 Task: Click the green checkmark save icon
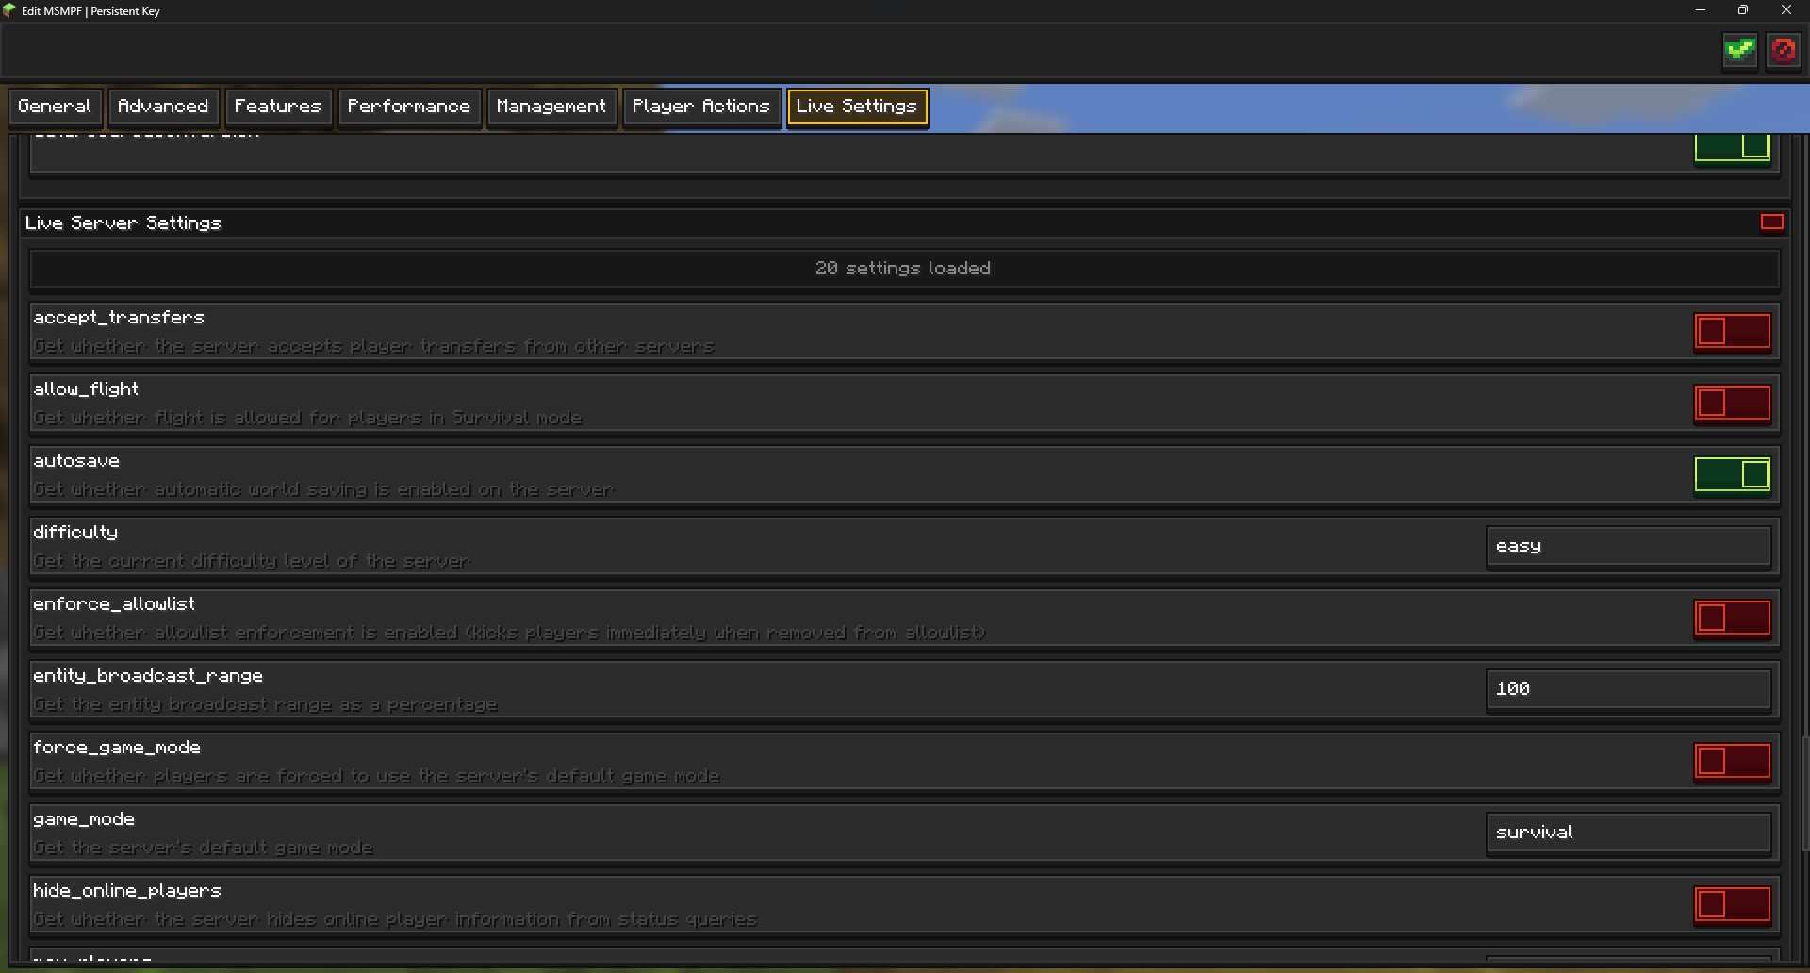click(x=1739, y=50)
